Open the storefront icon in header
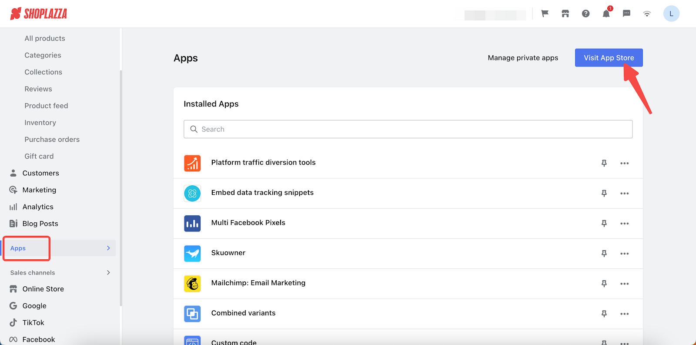The image size is (696, 345). pos(565,13)
